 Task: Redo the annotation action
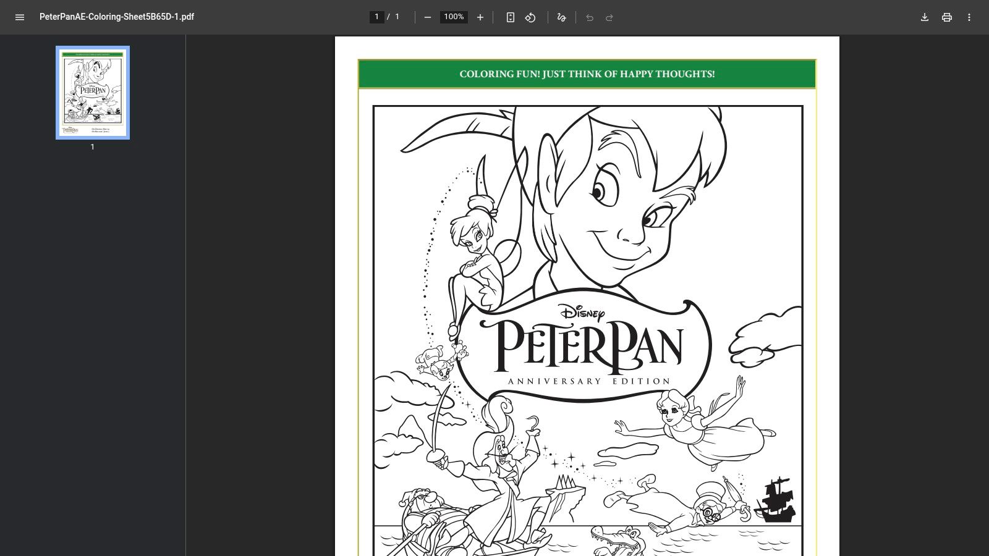point(609,17)
